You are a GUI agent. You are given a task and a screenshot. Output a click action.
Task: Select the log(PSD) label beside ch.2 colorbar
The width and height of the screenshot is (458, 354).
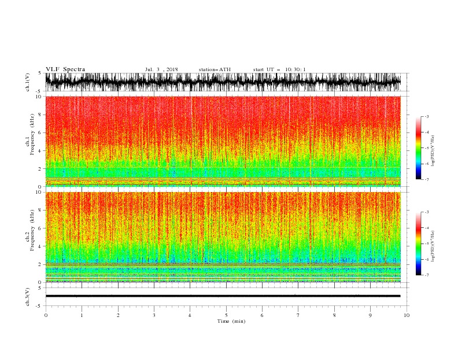(433, 246)
